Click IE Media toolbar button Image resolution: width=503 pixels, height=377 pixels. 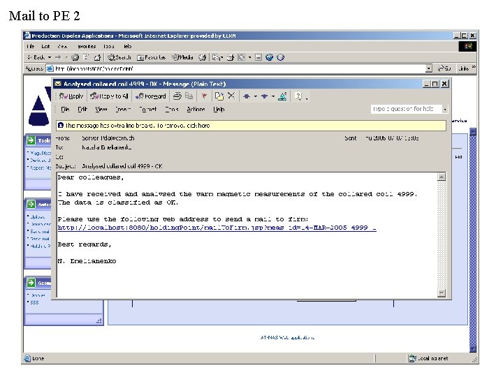point(182,57)
